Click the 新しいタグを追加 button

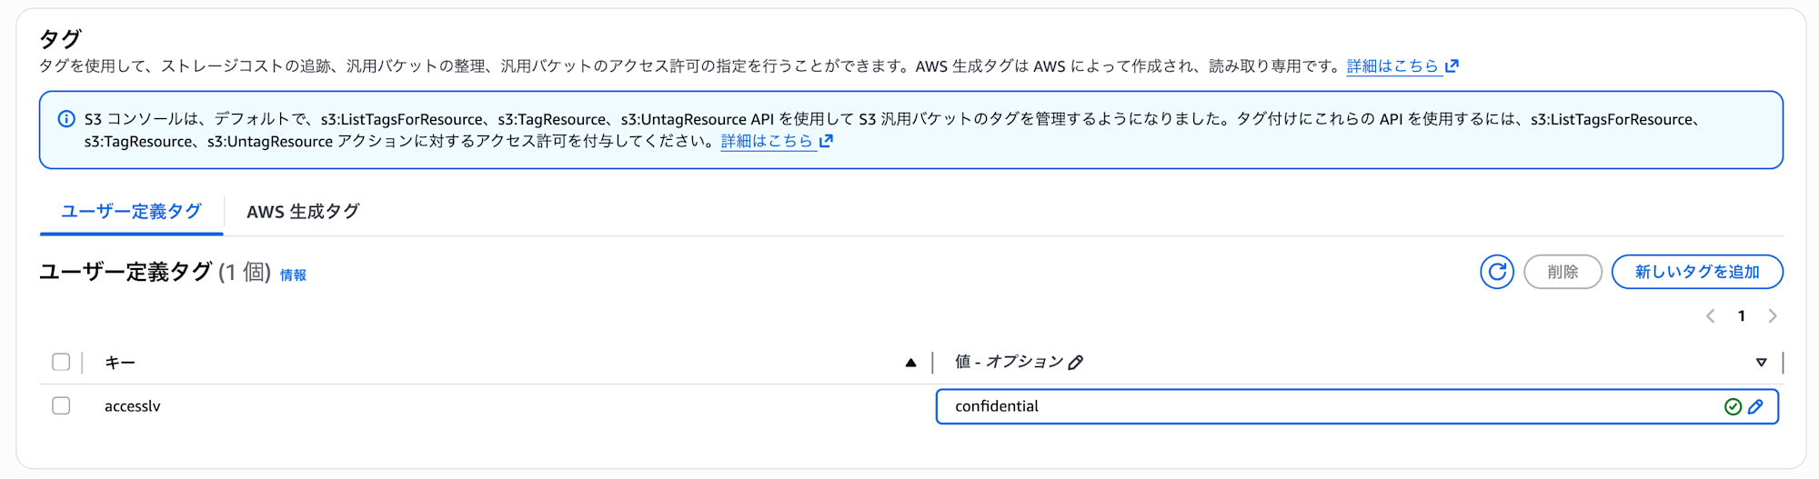(x=1696, y=272)
